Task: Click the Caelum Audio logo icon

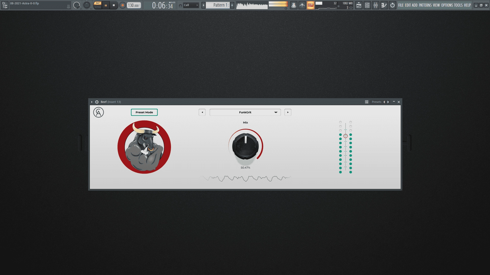Action: pos(99,112)
